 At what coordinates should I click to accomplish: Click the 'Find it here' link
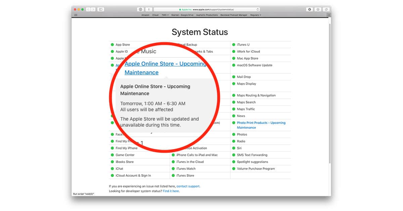(x=171, y=191)
